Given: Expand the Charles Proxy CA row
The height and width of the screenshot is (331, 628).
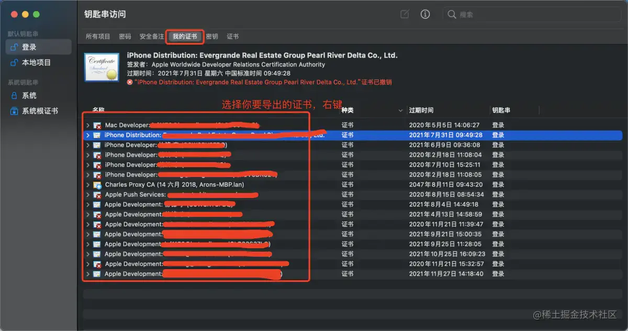Looking at the screenshot, I should point(88,185).
